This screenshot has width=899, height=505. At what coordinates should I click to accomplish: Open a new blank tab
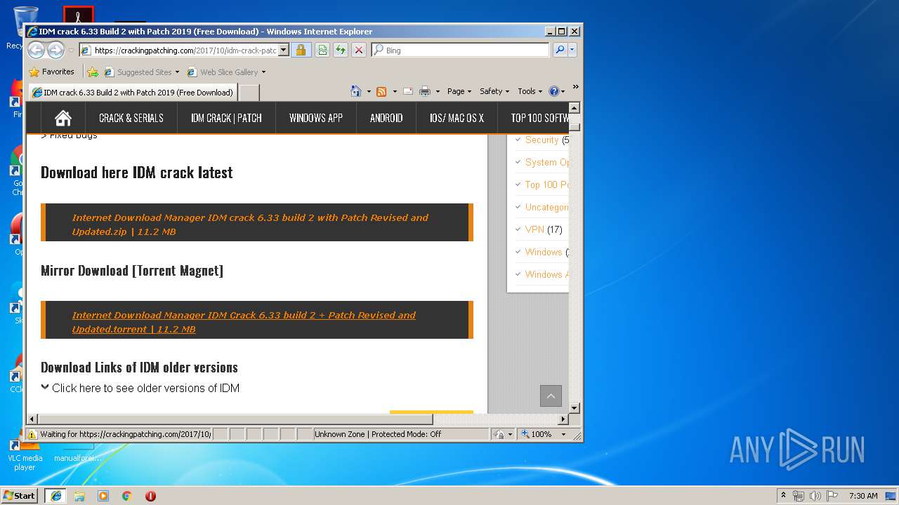pyautogui.click(x=249, y=93)
